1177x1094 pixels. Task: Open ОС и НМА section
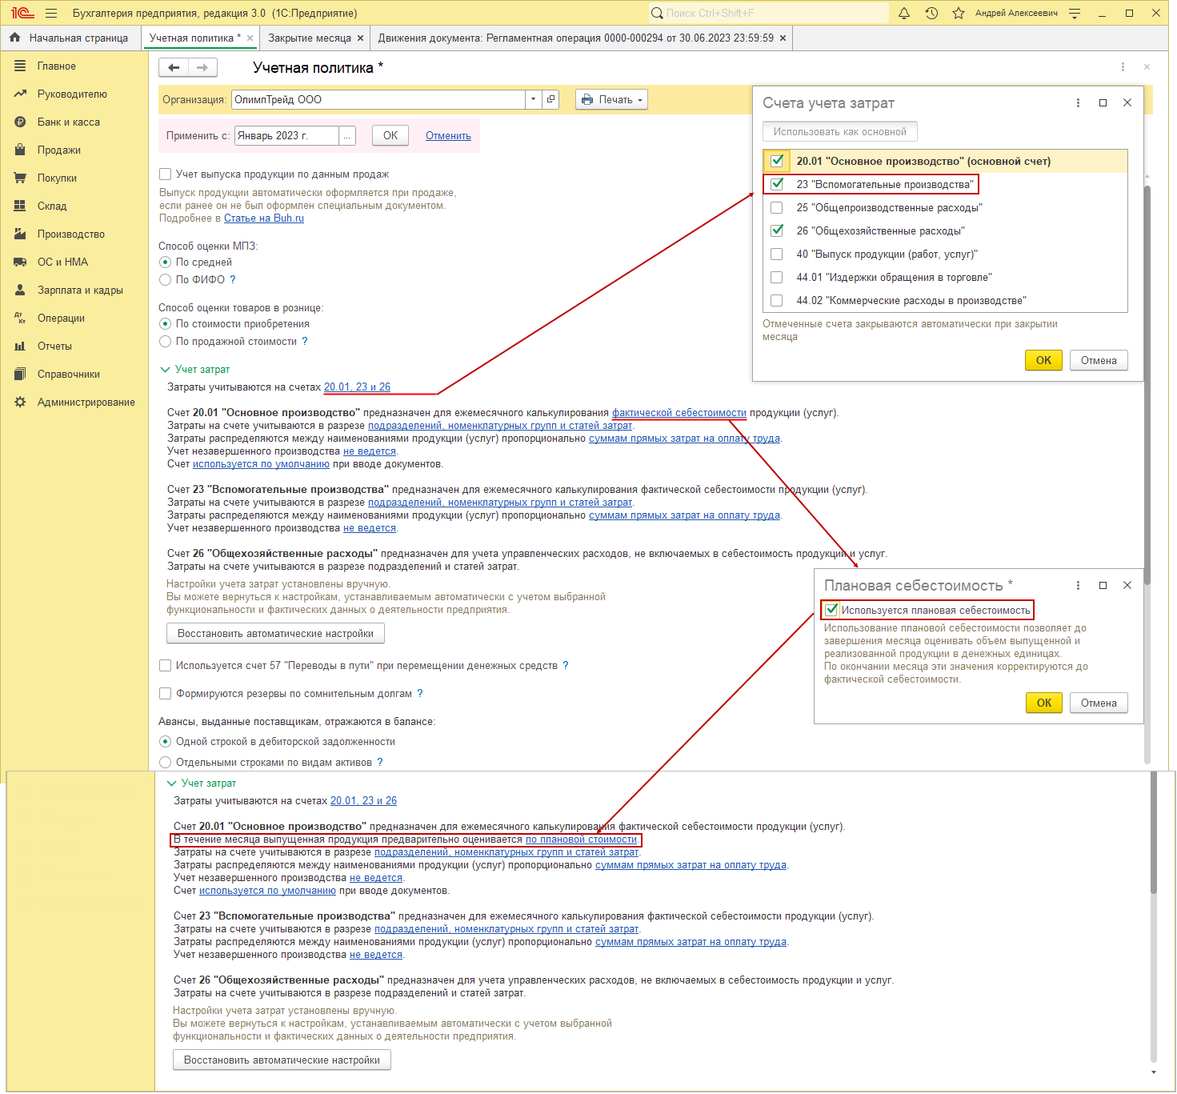[63, 262]
